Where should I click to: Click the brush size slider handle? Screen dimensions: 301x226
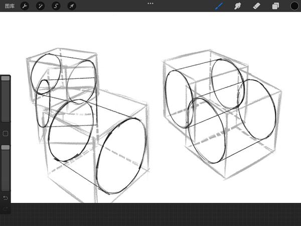click(x=5, y=79)
